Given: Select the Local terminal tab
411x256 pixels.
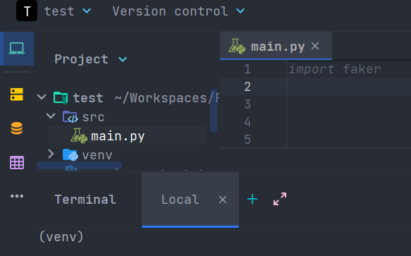Looking at the screenshot, I should click(x=190, y=200).
